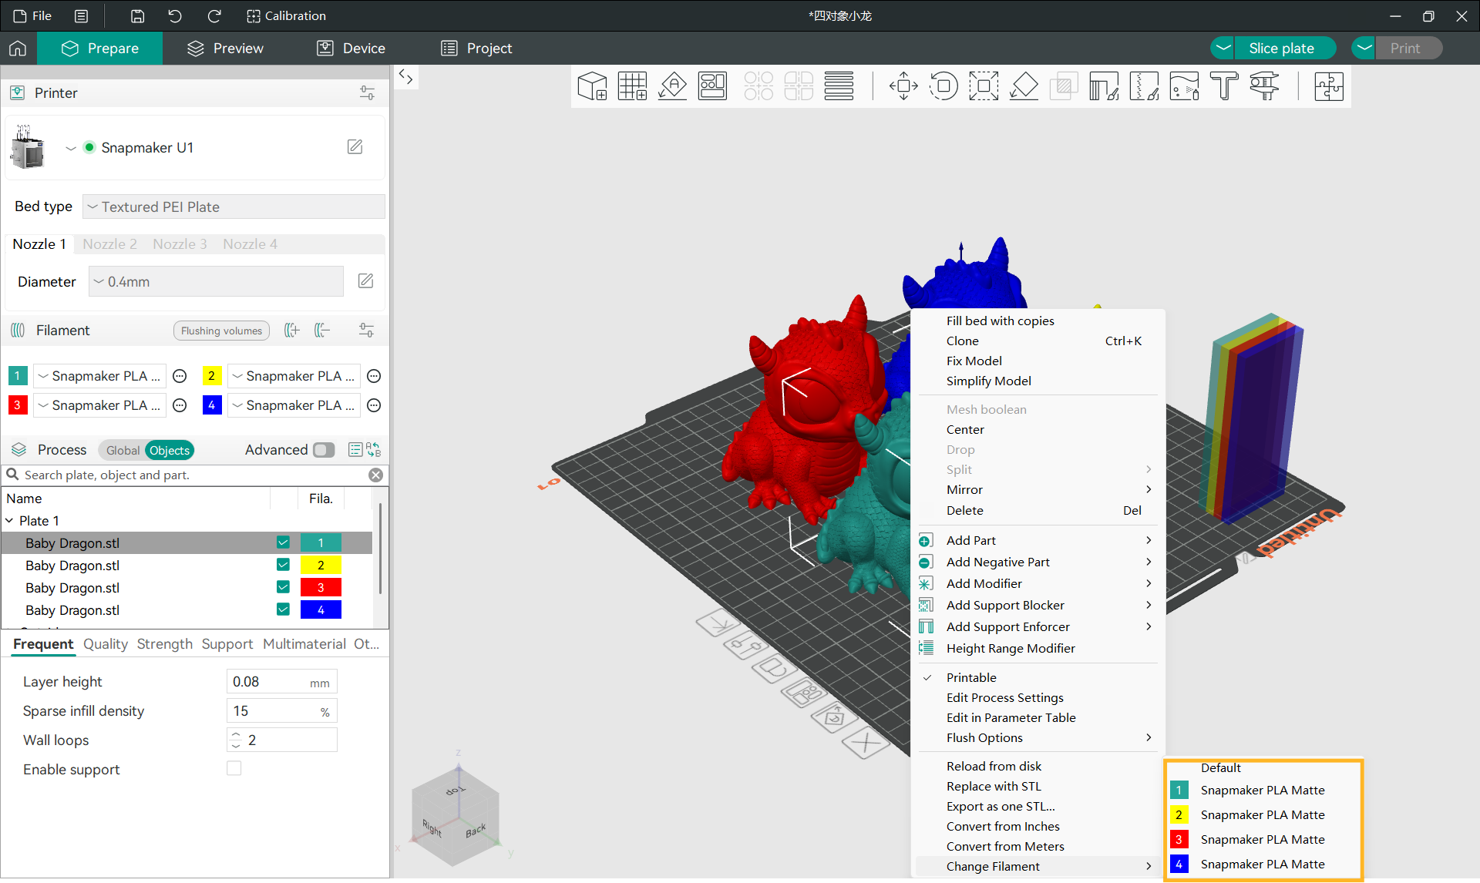Switch to the Preview tab
1480x883 pixels.
pyautogui.click(x=225, y=48)
